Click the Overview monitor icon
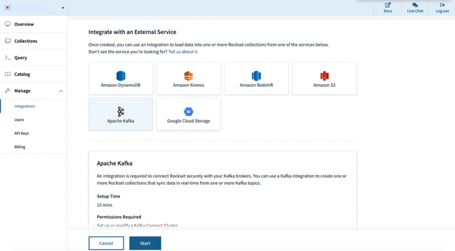 (8, 24)
